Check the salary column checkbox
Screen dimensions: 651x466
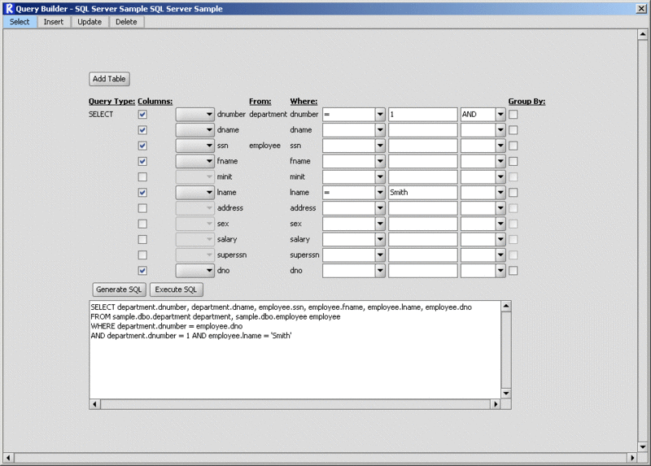pyautogui.click(x=142, y=239)
